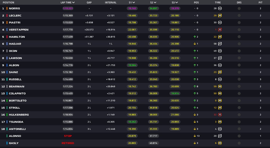
Task: Click Gasly's 40.814 sector two time
Action: coord(153,143)
